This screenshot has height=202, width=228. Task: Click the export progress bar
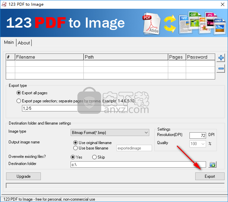tap(115, 186)
